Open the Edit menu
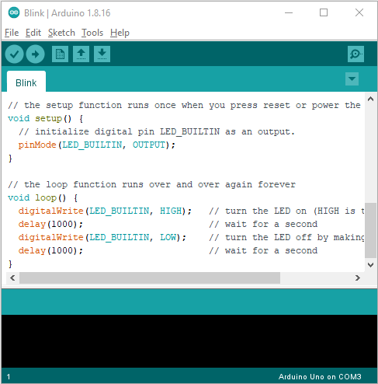Screen dimensions: 378x384 click(33, 33)
